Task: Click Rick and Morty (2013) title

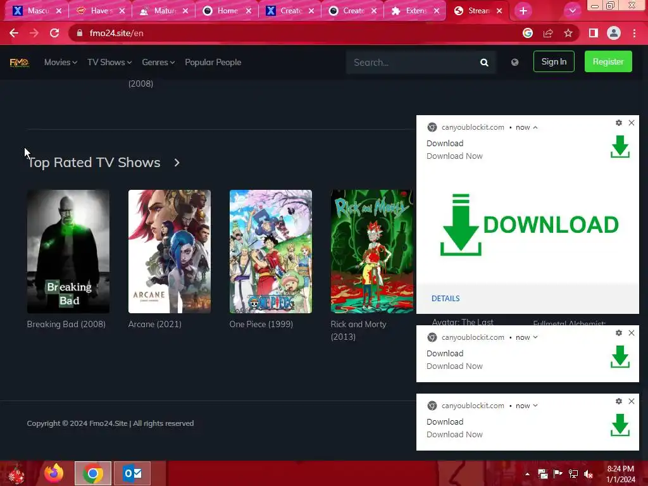Action: pos(358,330)
